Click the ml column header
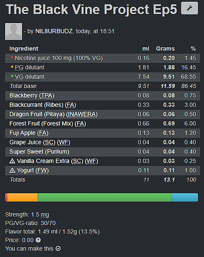 pos(146,49)
